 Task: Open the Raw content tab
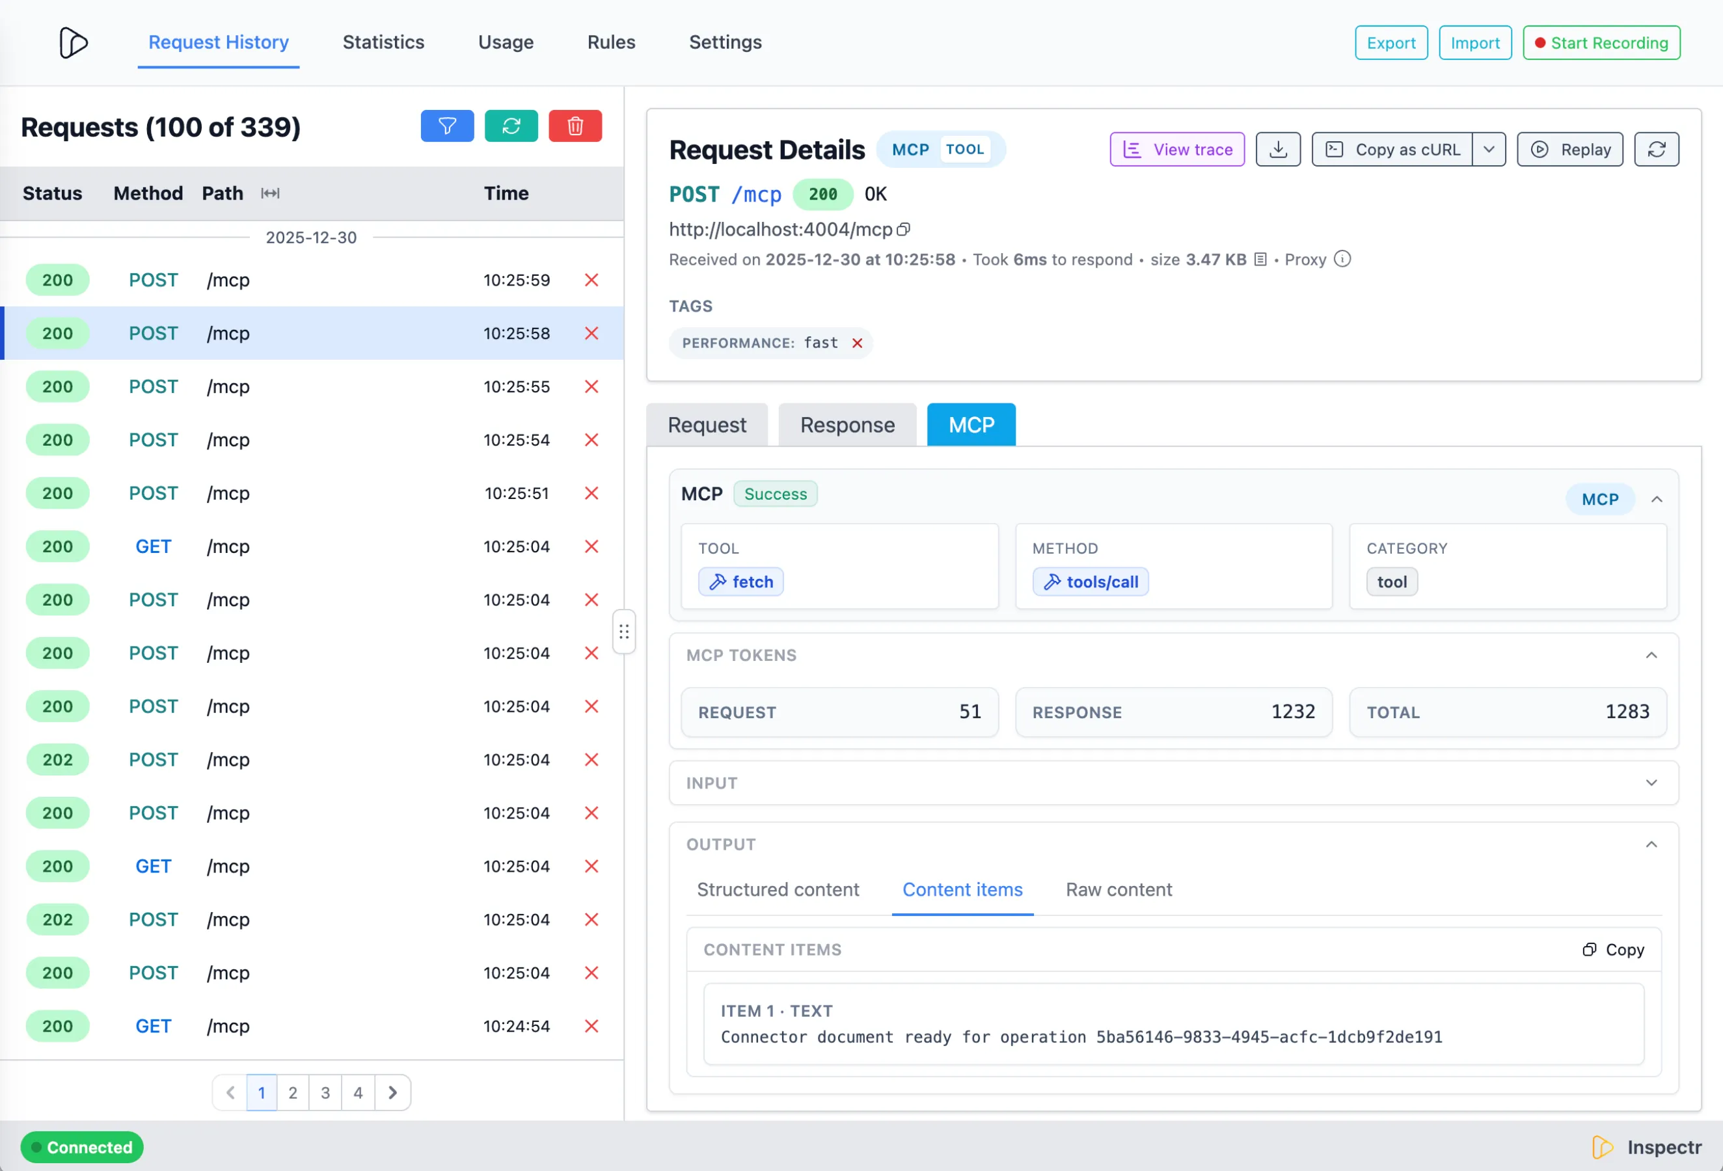(1118, 889)
